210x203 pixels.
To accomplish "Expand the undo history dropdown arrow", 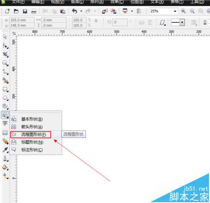I will click(x=81, y=11).
